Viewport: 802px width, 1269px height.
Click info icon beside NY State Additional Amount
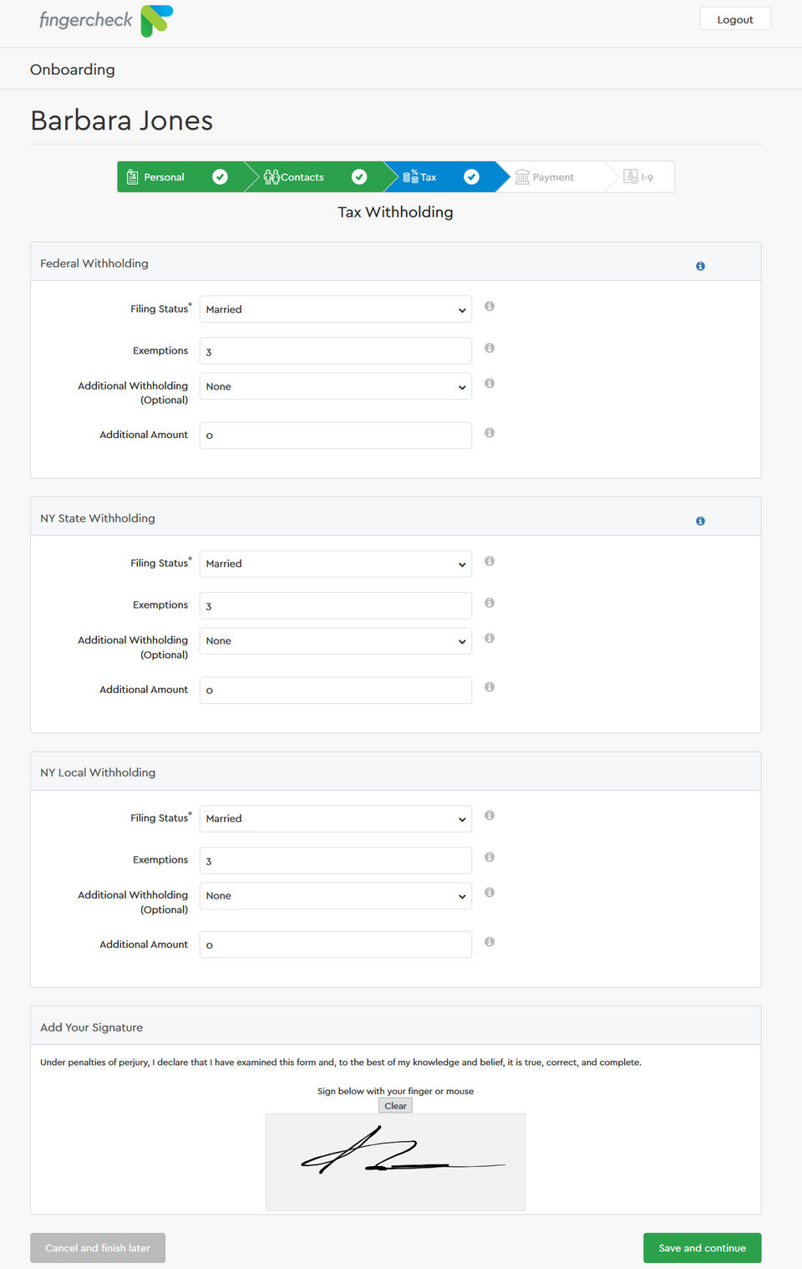pyautogui.click(x=490, y=687)
